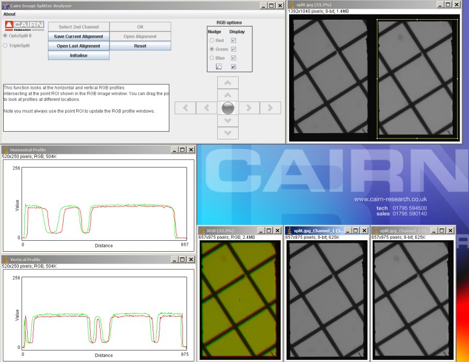Minimize the Cairn Image Splitter Analyser window
The image size is (469, 362).
pos(264,6)
